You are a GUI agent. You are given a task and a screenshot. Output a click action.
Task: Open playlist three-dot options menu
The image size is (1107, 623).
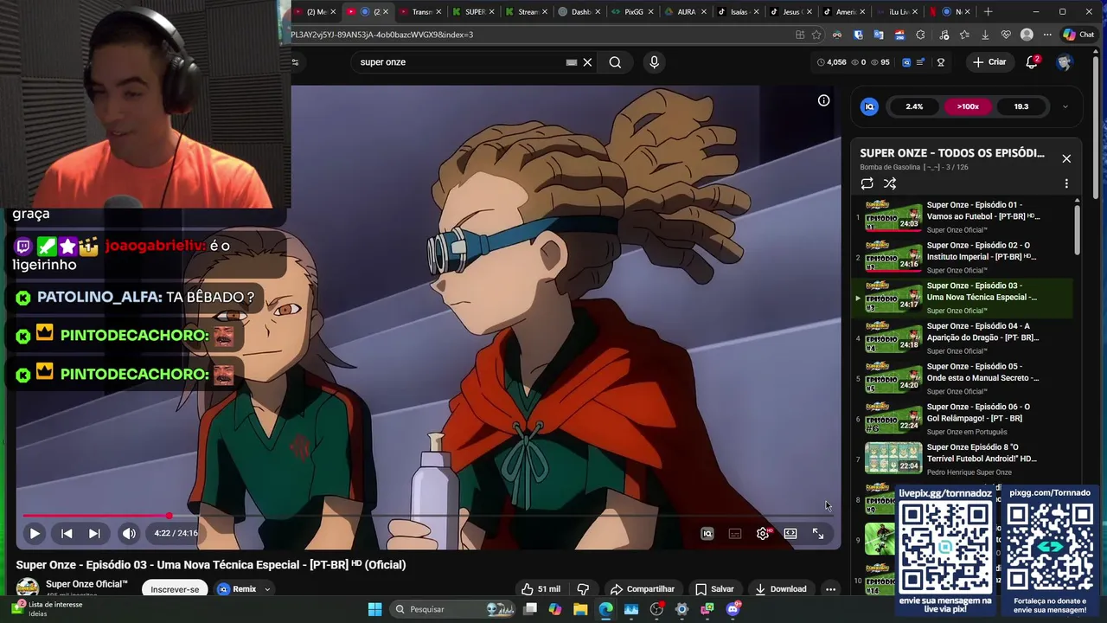pyautogui.click(x=1066, y=183)
